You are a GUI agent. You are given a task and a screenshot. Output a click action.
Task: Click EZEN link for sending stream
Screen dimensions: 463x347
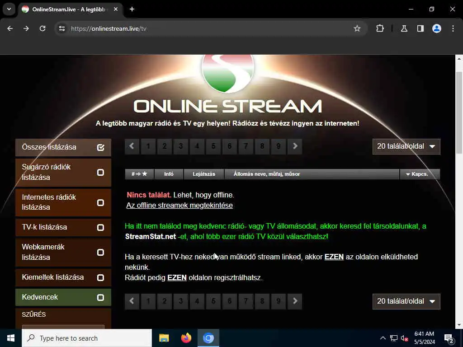pyautogui.click(x=334, y=257)
